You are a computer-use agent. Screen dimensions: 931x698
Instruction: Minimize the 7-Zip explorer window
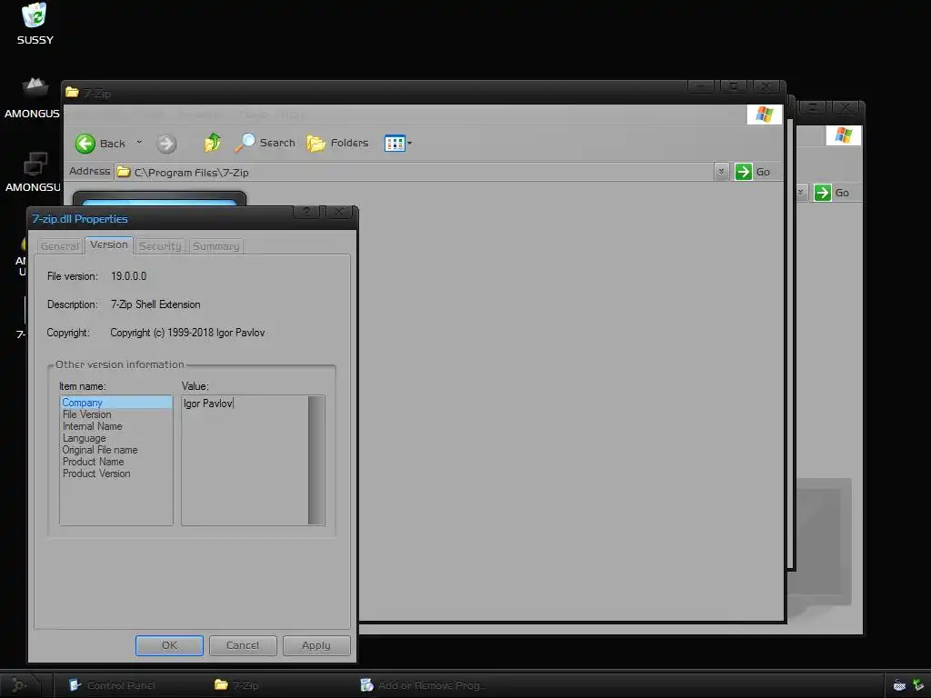pos(701,86)
